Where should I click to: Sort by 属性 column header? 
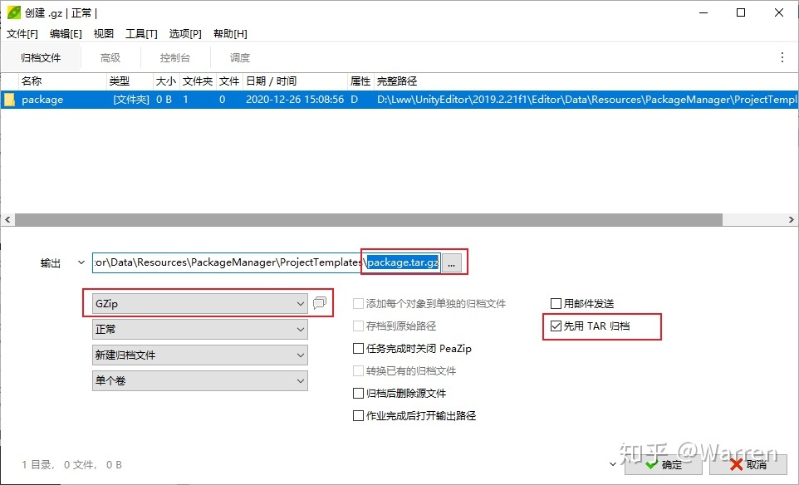pos(360,81)
